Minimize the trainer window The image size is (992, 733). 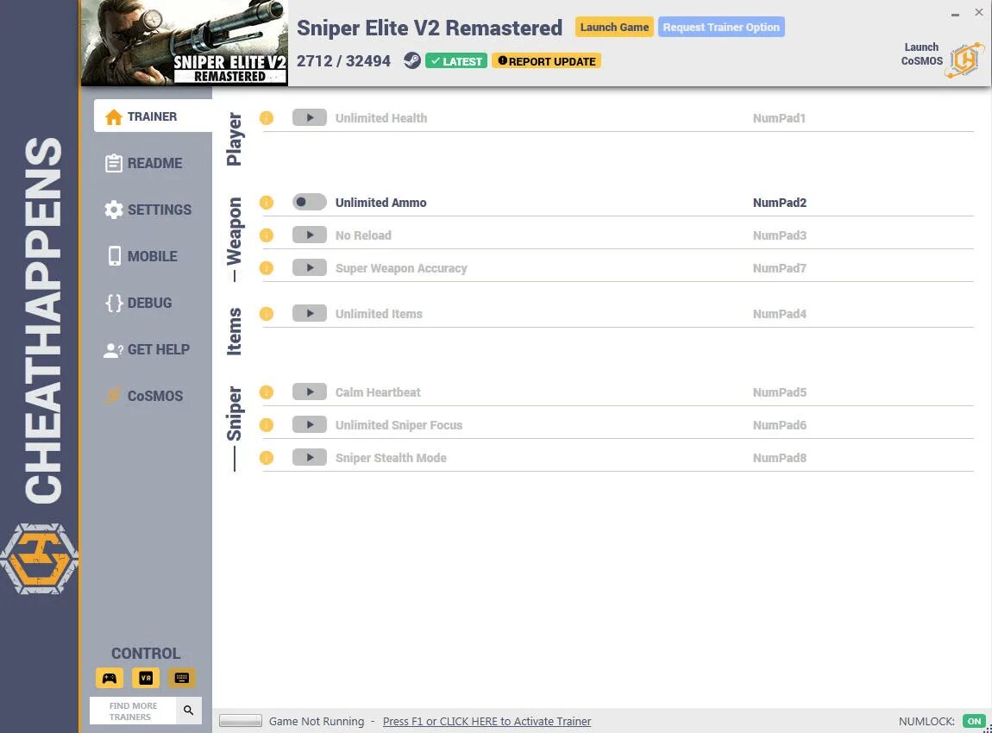click(x=955, y=14)
